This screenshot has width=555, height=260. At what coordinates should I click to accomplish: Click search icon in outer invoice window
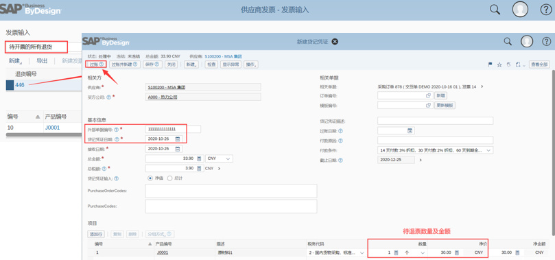click(495, 10)
